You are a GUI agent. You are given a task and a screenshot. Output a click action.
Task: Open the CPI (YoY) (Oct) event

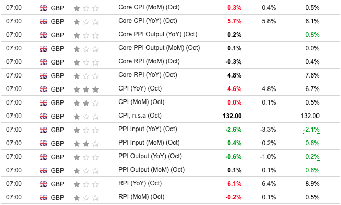click(140, 89)
